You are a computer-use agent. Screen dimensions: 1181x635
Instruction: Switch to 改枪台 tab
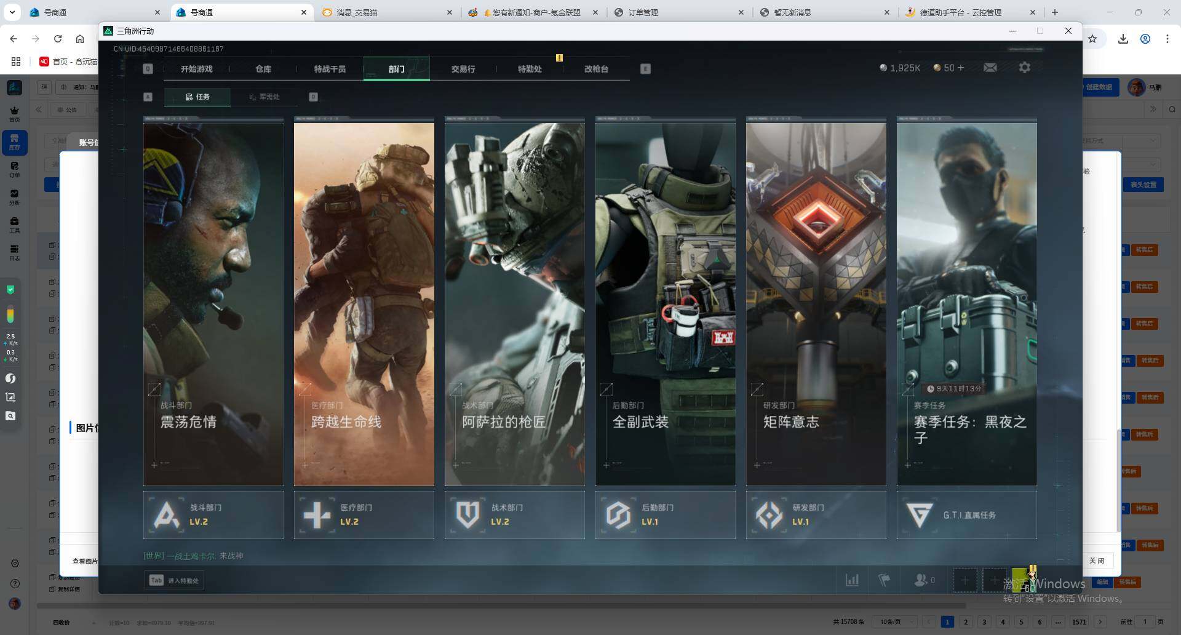596,69
